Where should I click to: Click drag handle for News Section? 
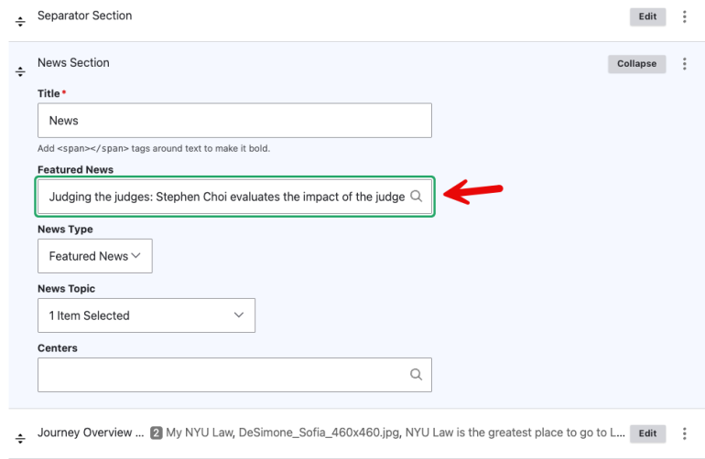click(x=20, y=69)
